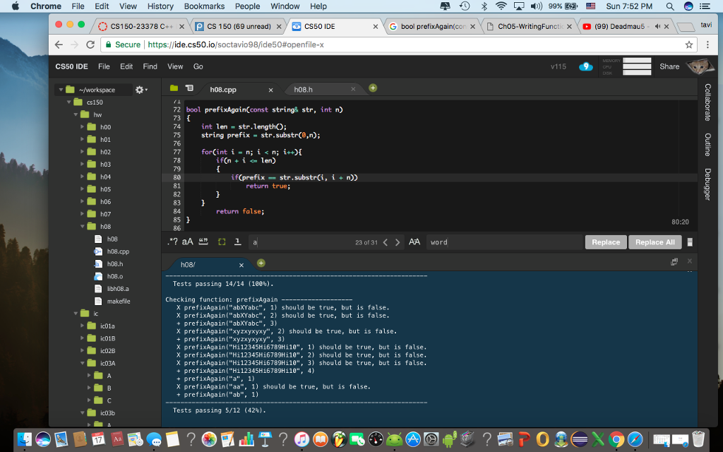Toggle whole words search option
Screen dimensions: 723x452
point(204,242)
